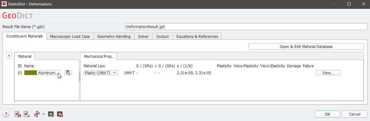
Task: Click the Visco-Elasticity column header
Action: (x=273, y=66)
